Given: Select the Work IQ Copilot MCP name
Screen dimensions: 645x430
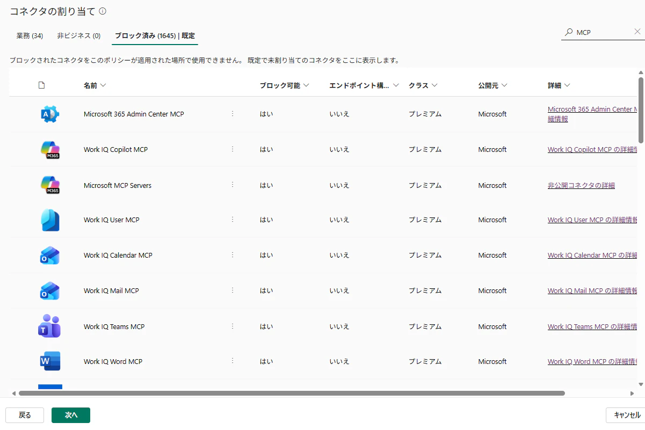Looking at the screenshot, I should [x=115, y=149].
